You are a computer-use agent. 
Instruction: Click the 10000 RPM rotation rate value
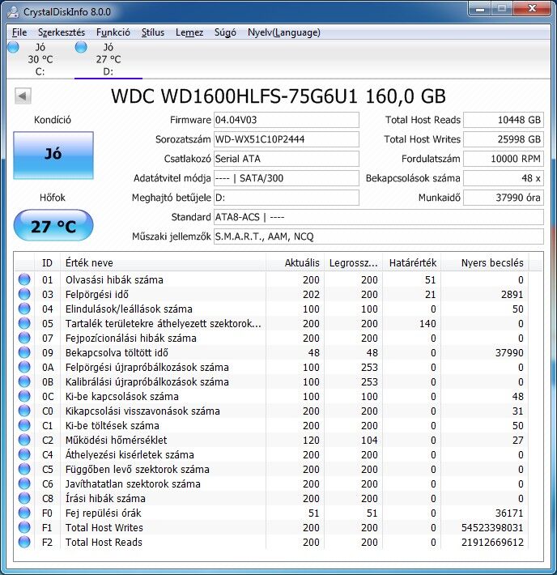[x=504, y=159]
